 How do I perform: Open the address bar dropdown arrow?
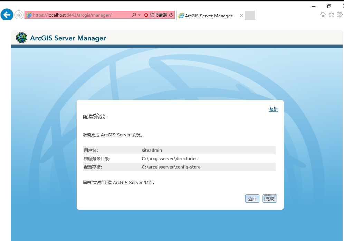[x=139, y=15]
